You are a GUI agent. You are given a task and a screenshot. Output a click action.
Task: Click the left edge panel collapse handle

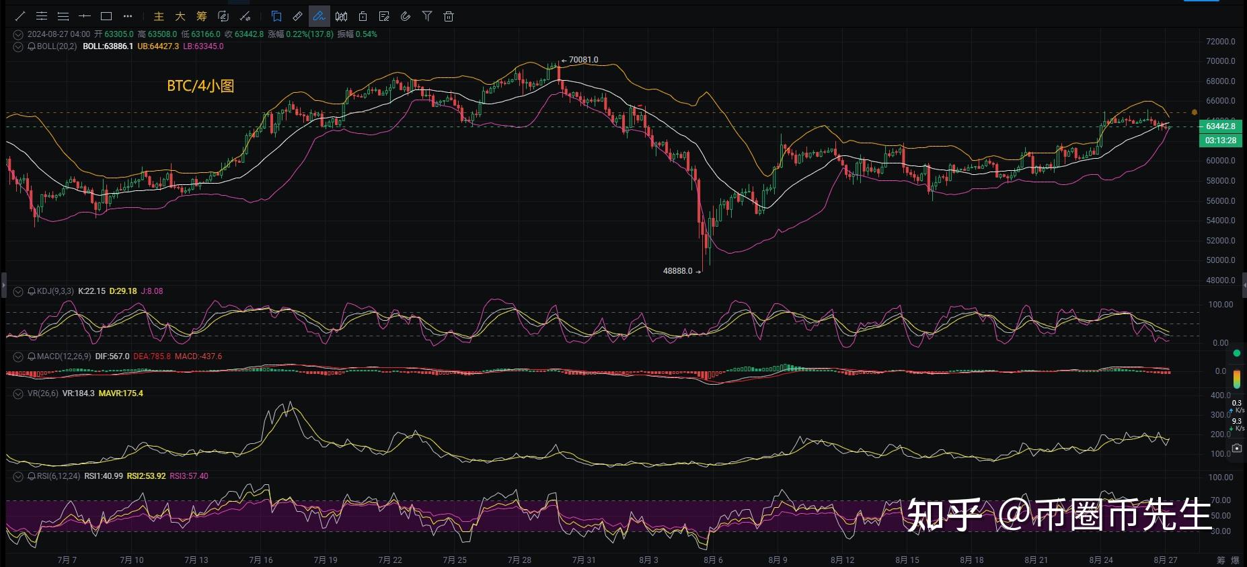click(3, 285)
